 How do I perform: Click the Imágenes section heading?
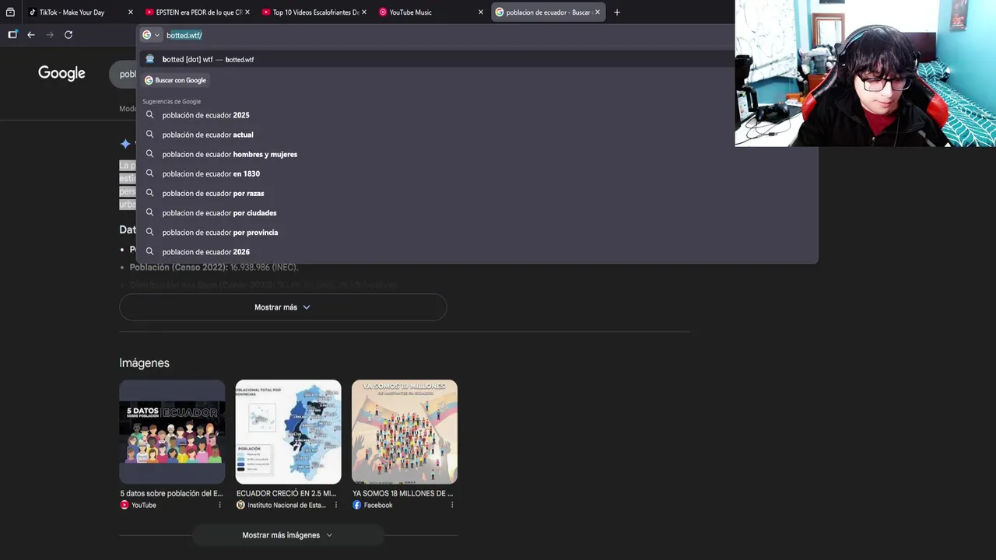[144, 362]
